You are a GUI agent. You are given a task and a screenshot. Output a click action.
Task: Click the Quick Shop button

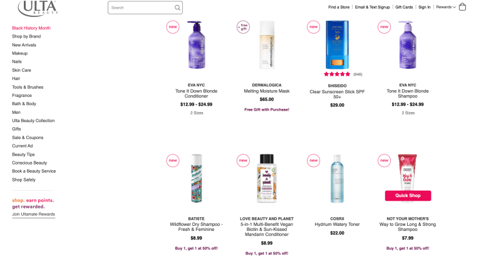pyautogui.click(x=408, y=196)
